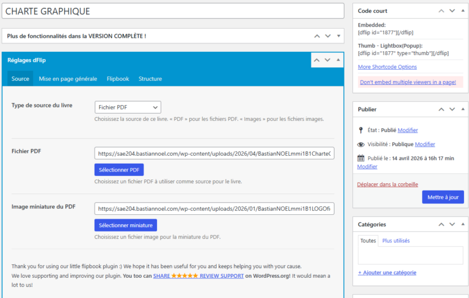Image resolution: width=469 pixels, height=298 pixels.
Task: Move the Publier box down
Action: click(452, 109)
